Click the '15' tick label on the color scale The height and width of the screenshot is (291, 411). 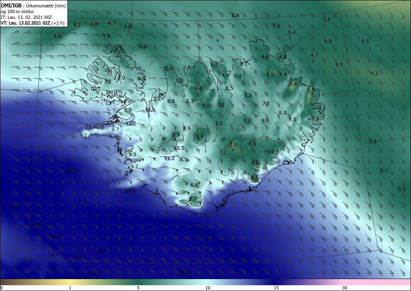[276, 288]
